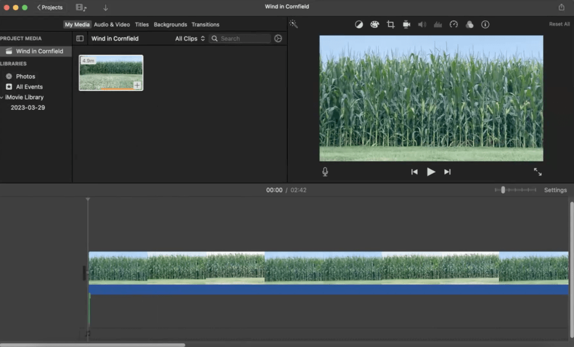Image resolution: width=574 pixels, height=347 pixels.
Task: Open the speed adjustment speedometer
Action: point(454,25)
